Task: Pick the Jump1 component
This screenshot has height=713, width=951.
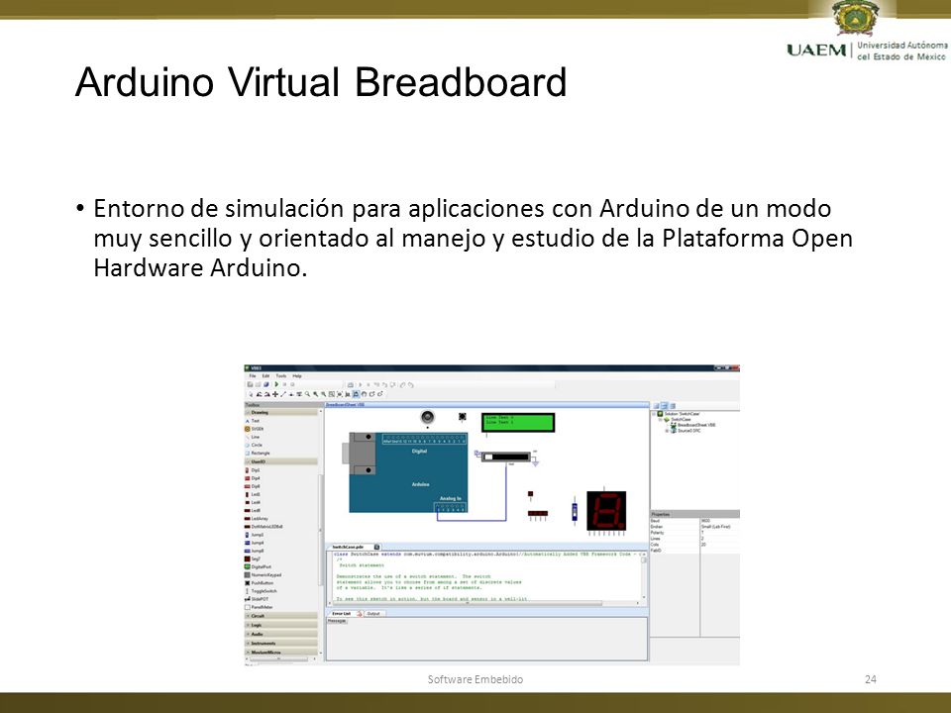Action: tap(254, 535)
